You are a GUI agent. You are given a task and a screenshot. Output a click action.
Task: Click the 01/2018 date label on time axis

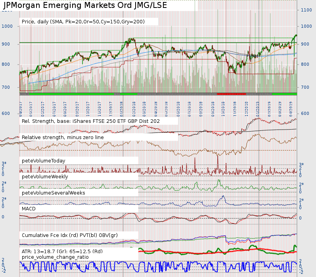[122, 109]
